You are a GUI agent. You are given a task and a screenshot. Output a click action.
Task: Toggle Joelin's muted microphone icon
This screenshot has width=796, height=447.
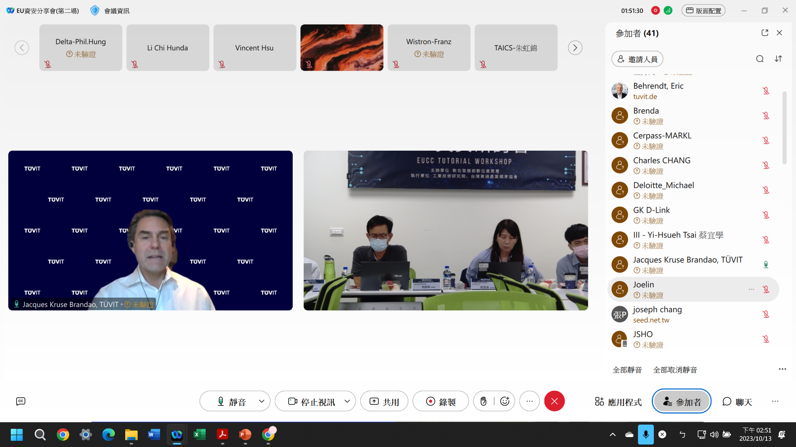[x=766, y=289]
